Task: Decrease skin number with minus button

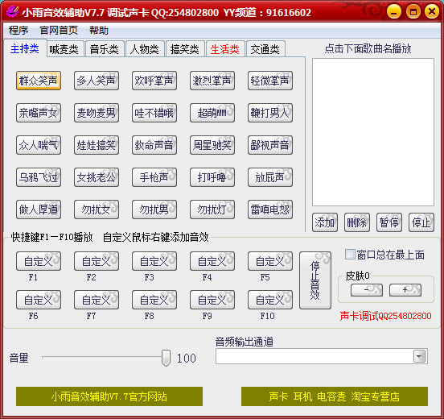Action: point(367,290)
